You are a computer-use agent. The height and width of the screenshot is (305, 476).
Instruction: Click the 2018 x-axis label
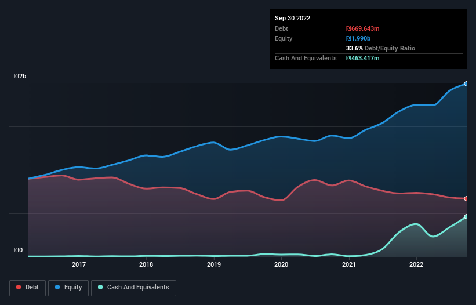(x=146, y=264)
